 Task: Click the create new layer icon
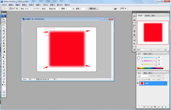pos(162,106)
